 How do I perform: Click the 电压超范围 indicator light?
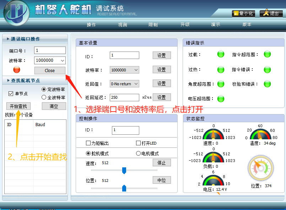(221, 99)
